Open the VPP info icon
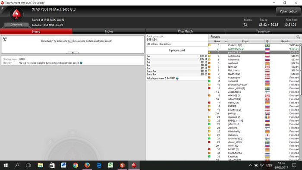 click(x=177, y=79)
